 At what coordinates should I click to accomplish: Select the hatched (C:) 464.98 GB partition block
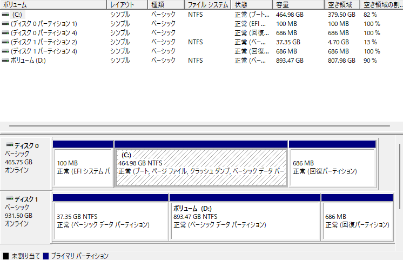[201, 167]
